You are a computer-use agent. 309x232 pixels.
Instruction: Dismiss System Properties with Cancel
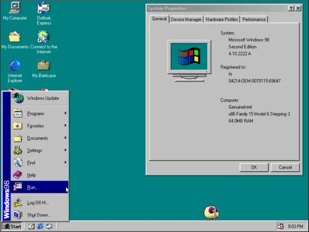pyautogui.click(x=285, y=167)
